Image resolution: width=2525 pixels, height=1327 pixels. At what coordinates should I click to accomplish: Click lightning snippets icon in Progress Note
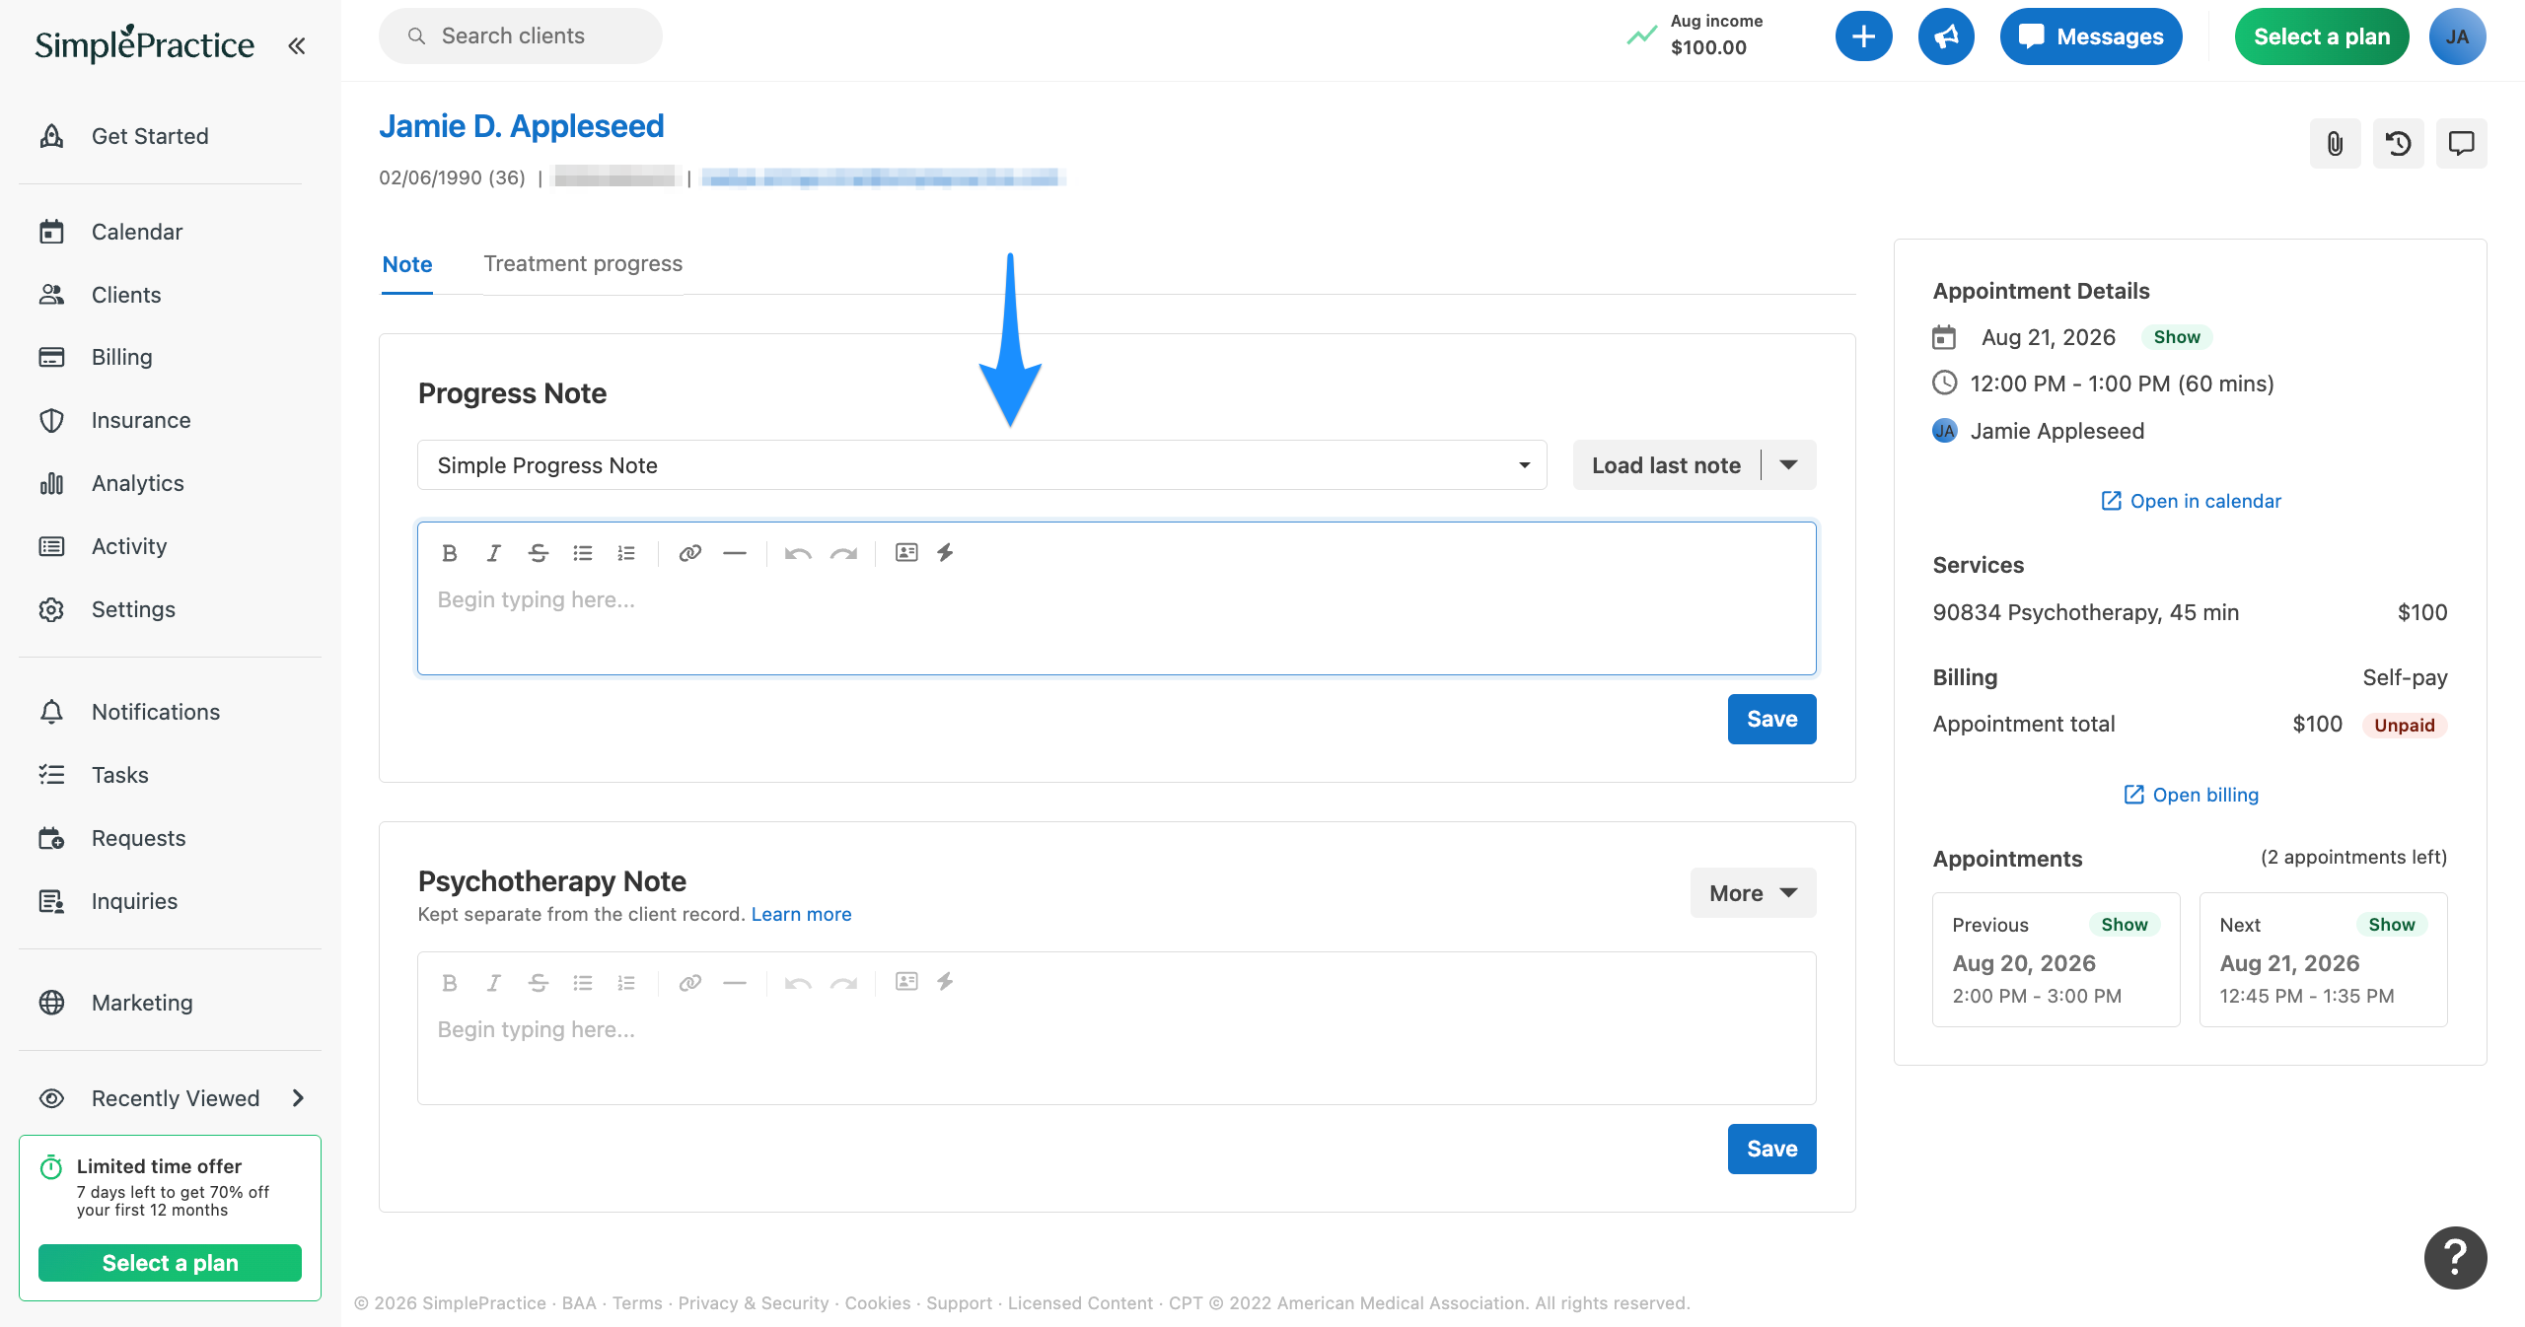tap(945, 552)
